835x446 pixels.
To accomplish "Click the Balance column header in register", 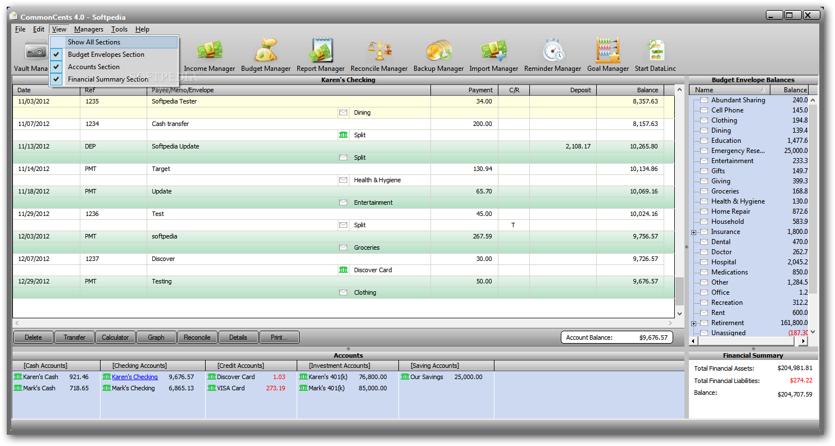I will pos(630,90).
